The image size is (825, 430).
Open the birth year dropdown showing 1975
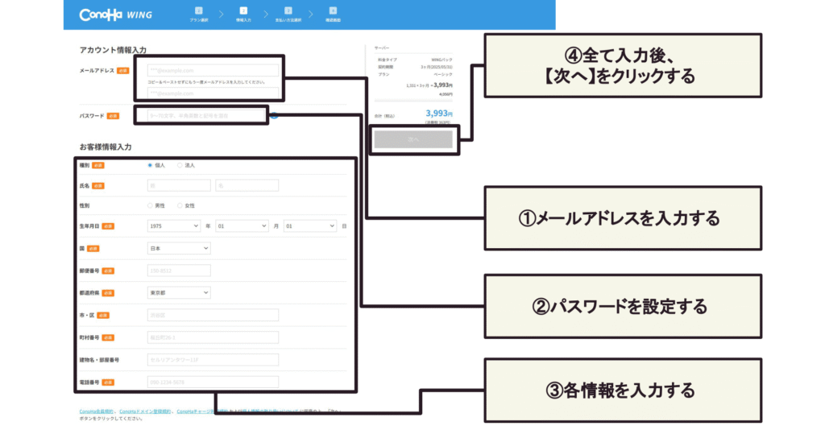point(174,226)
